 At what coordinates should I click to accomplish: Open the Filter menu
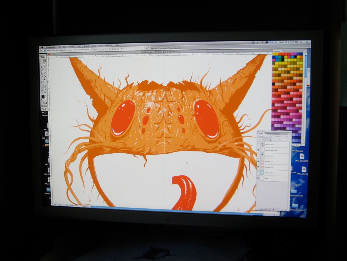point(94,46)
